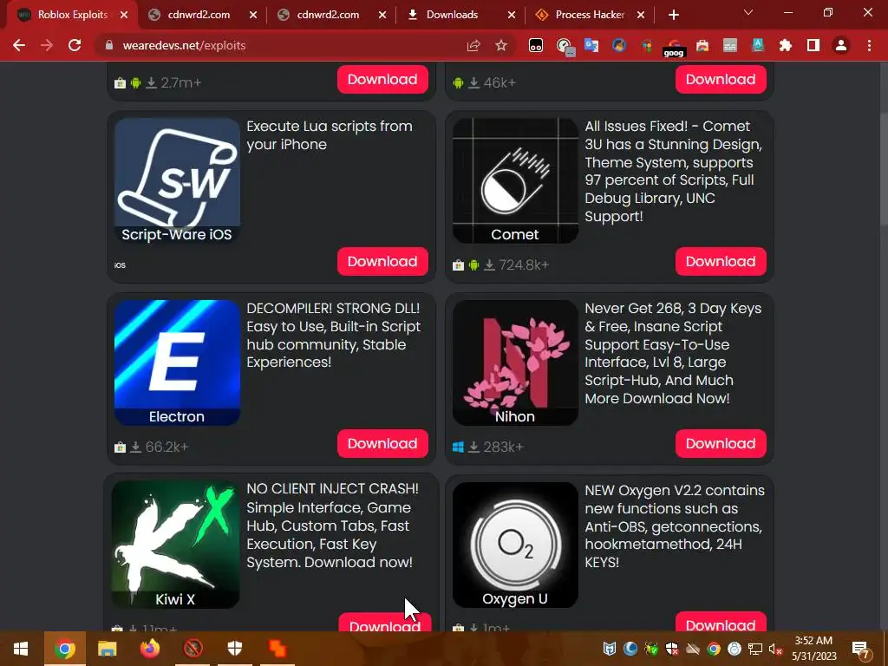
Task: Open the Comet thumbnail image
Action: [515, 180]
